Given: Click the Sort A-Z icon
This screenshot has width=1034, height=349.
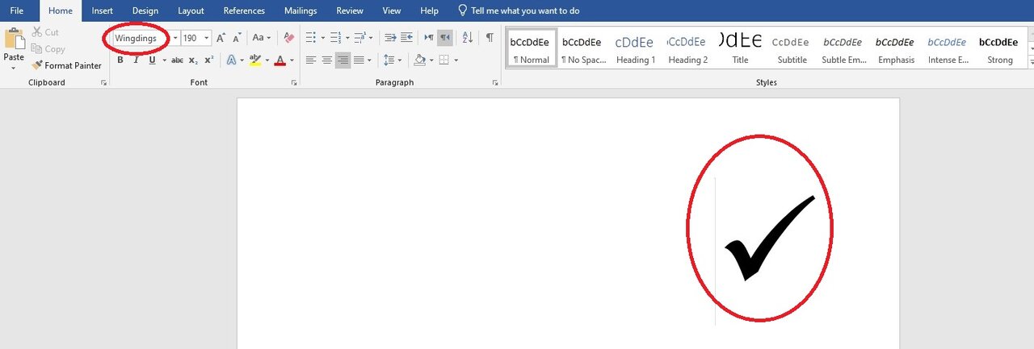Looking at the screenshot, I should pos(467,38).
